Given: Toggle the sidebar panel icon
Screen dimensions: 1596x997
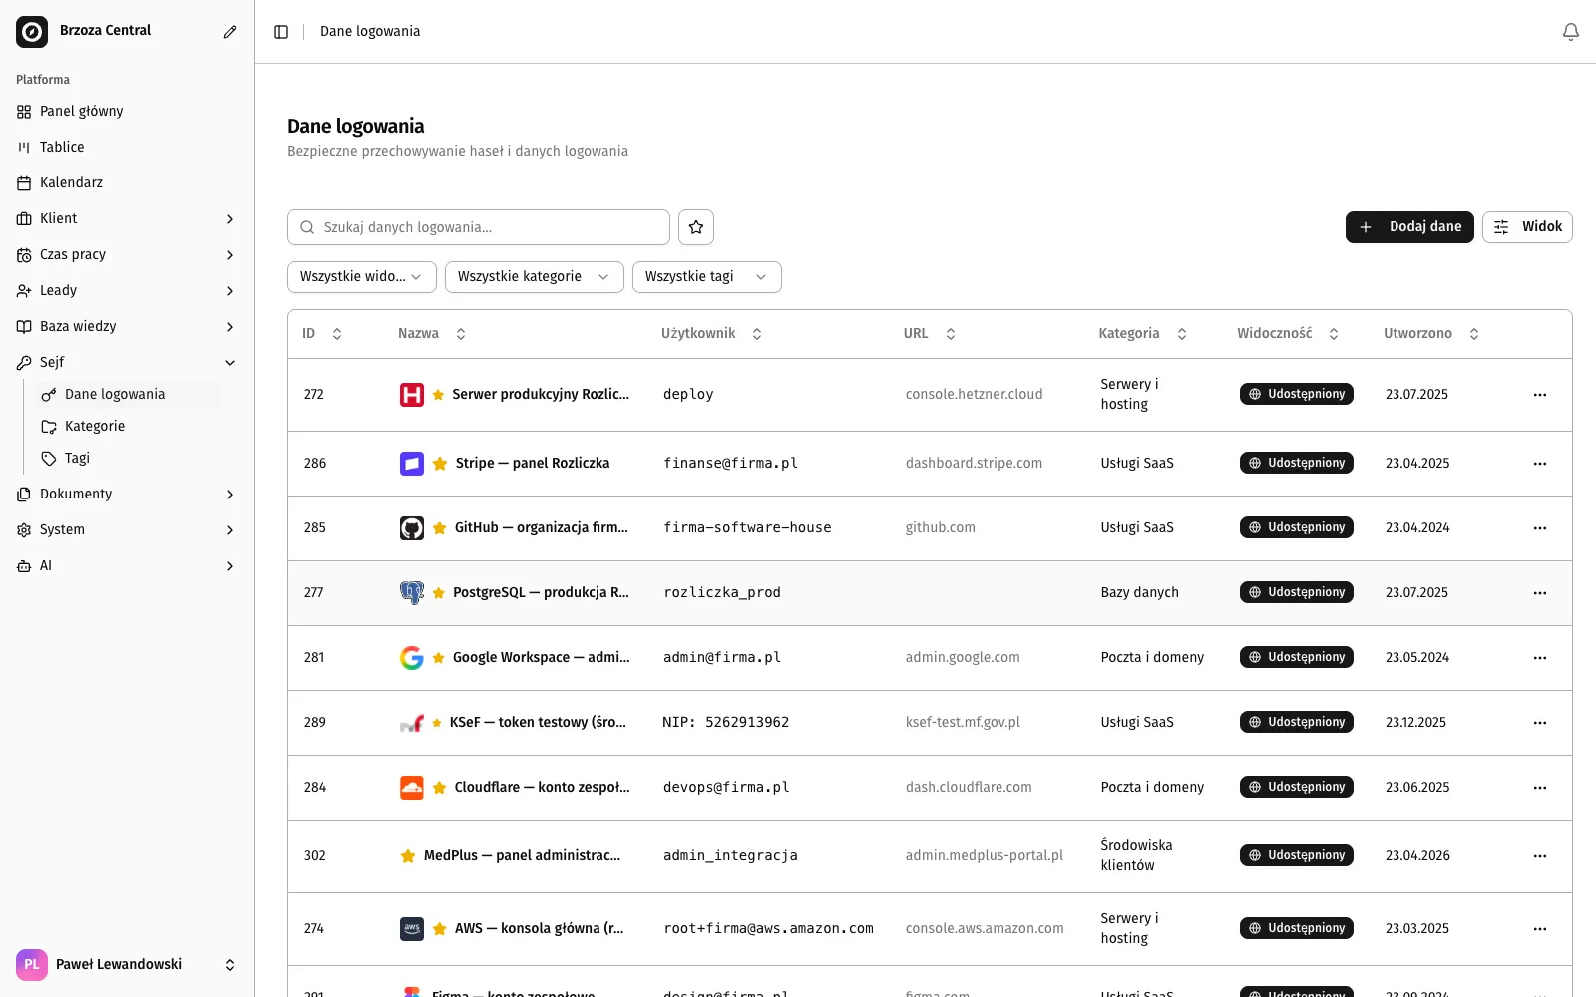Looking at the screenshot, I should pos(281,32).
